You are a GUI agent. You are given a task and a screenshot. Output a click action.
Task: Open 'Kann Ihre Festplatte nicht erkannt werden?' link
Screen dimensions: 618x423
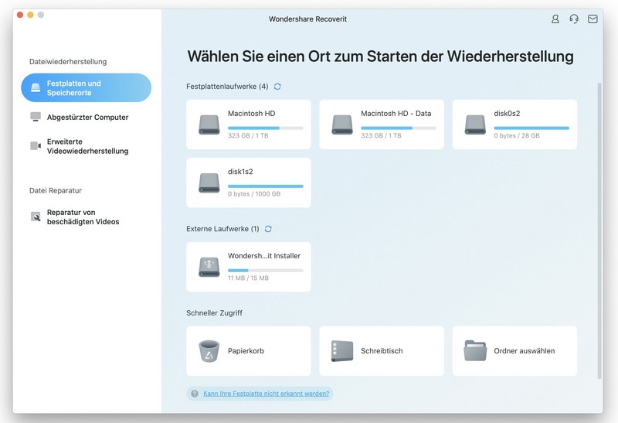tap(266, 394)
